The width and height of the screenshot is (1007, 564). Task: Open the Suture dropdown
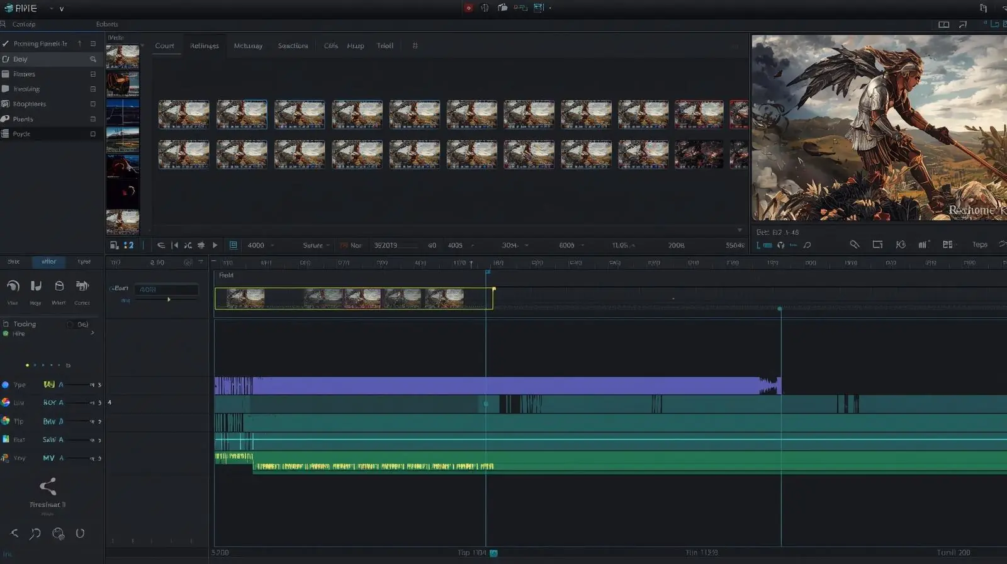pyautogui.click(x=316, y=245)
